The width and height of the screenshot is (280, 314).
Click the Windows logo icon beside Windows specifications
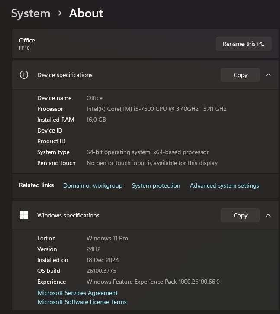[24, 215]
